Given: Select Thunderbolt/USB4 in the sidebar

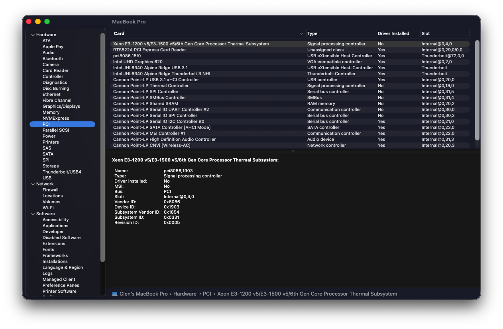Looking at the screenshot, I should 62,172.
